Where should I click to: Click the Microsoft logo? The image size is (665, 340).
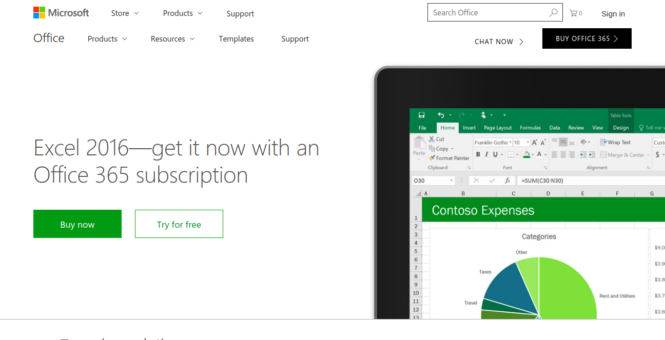coord(61,13)
